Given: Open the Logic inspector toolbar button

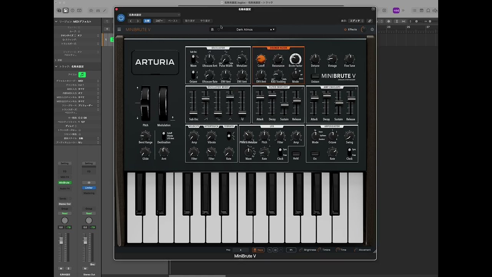Looking at the screenshot, I should 66,10.
